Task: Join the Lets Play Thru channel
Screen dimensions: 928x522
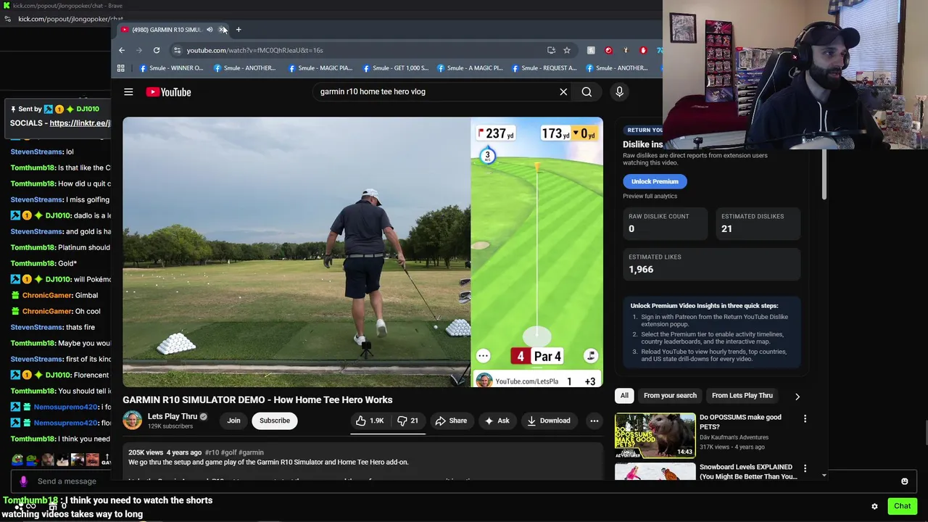Action: (233, 420)
